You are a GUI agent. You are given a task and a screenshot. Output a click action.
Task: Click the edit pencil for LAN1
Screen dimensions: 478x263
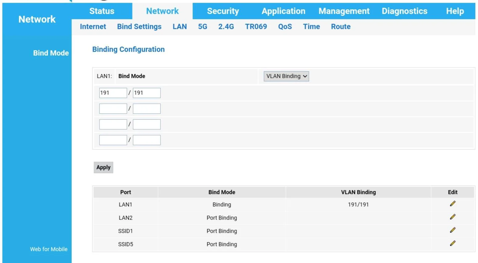point(452,204)
